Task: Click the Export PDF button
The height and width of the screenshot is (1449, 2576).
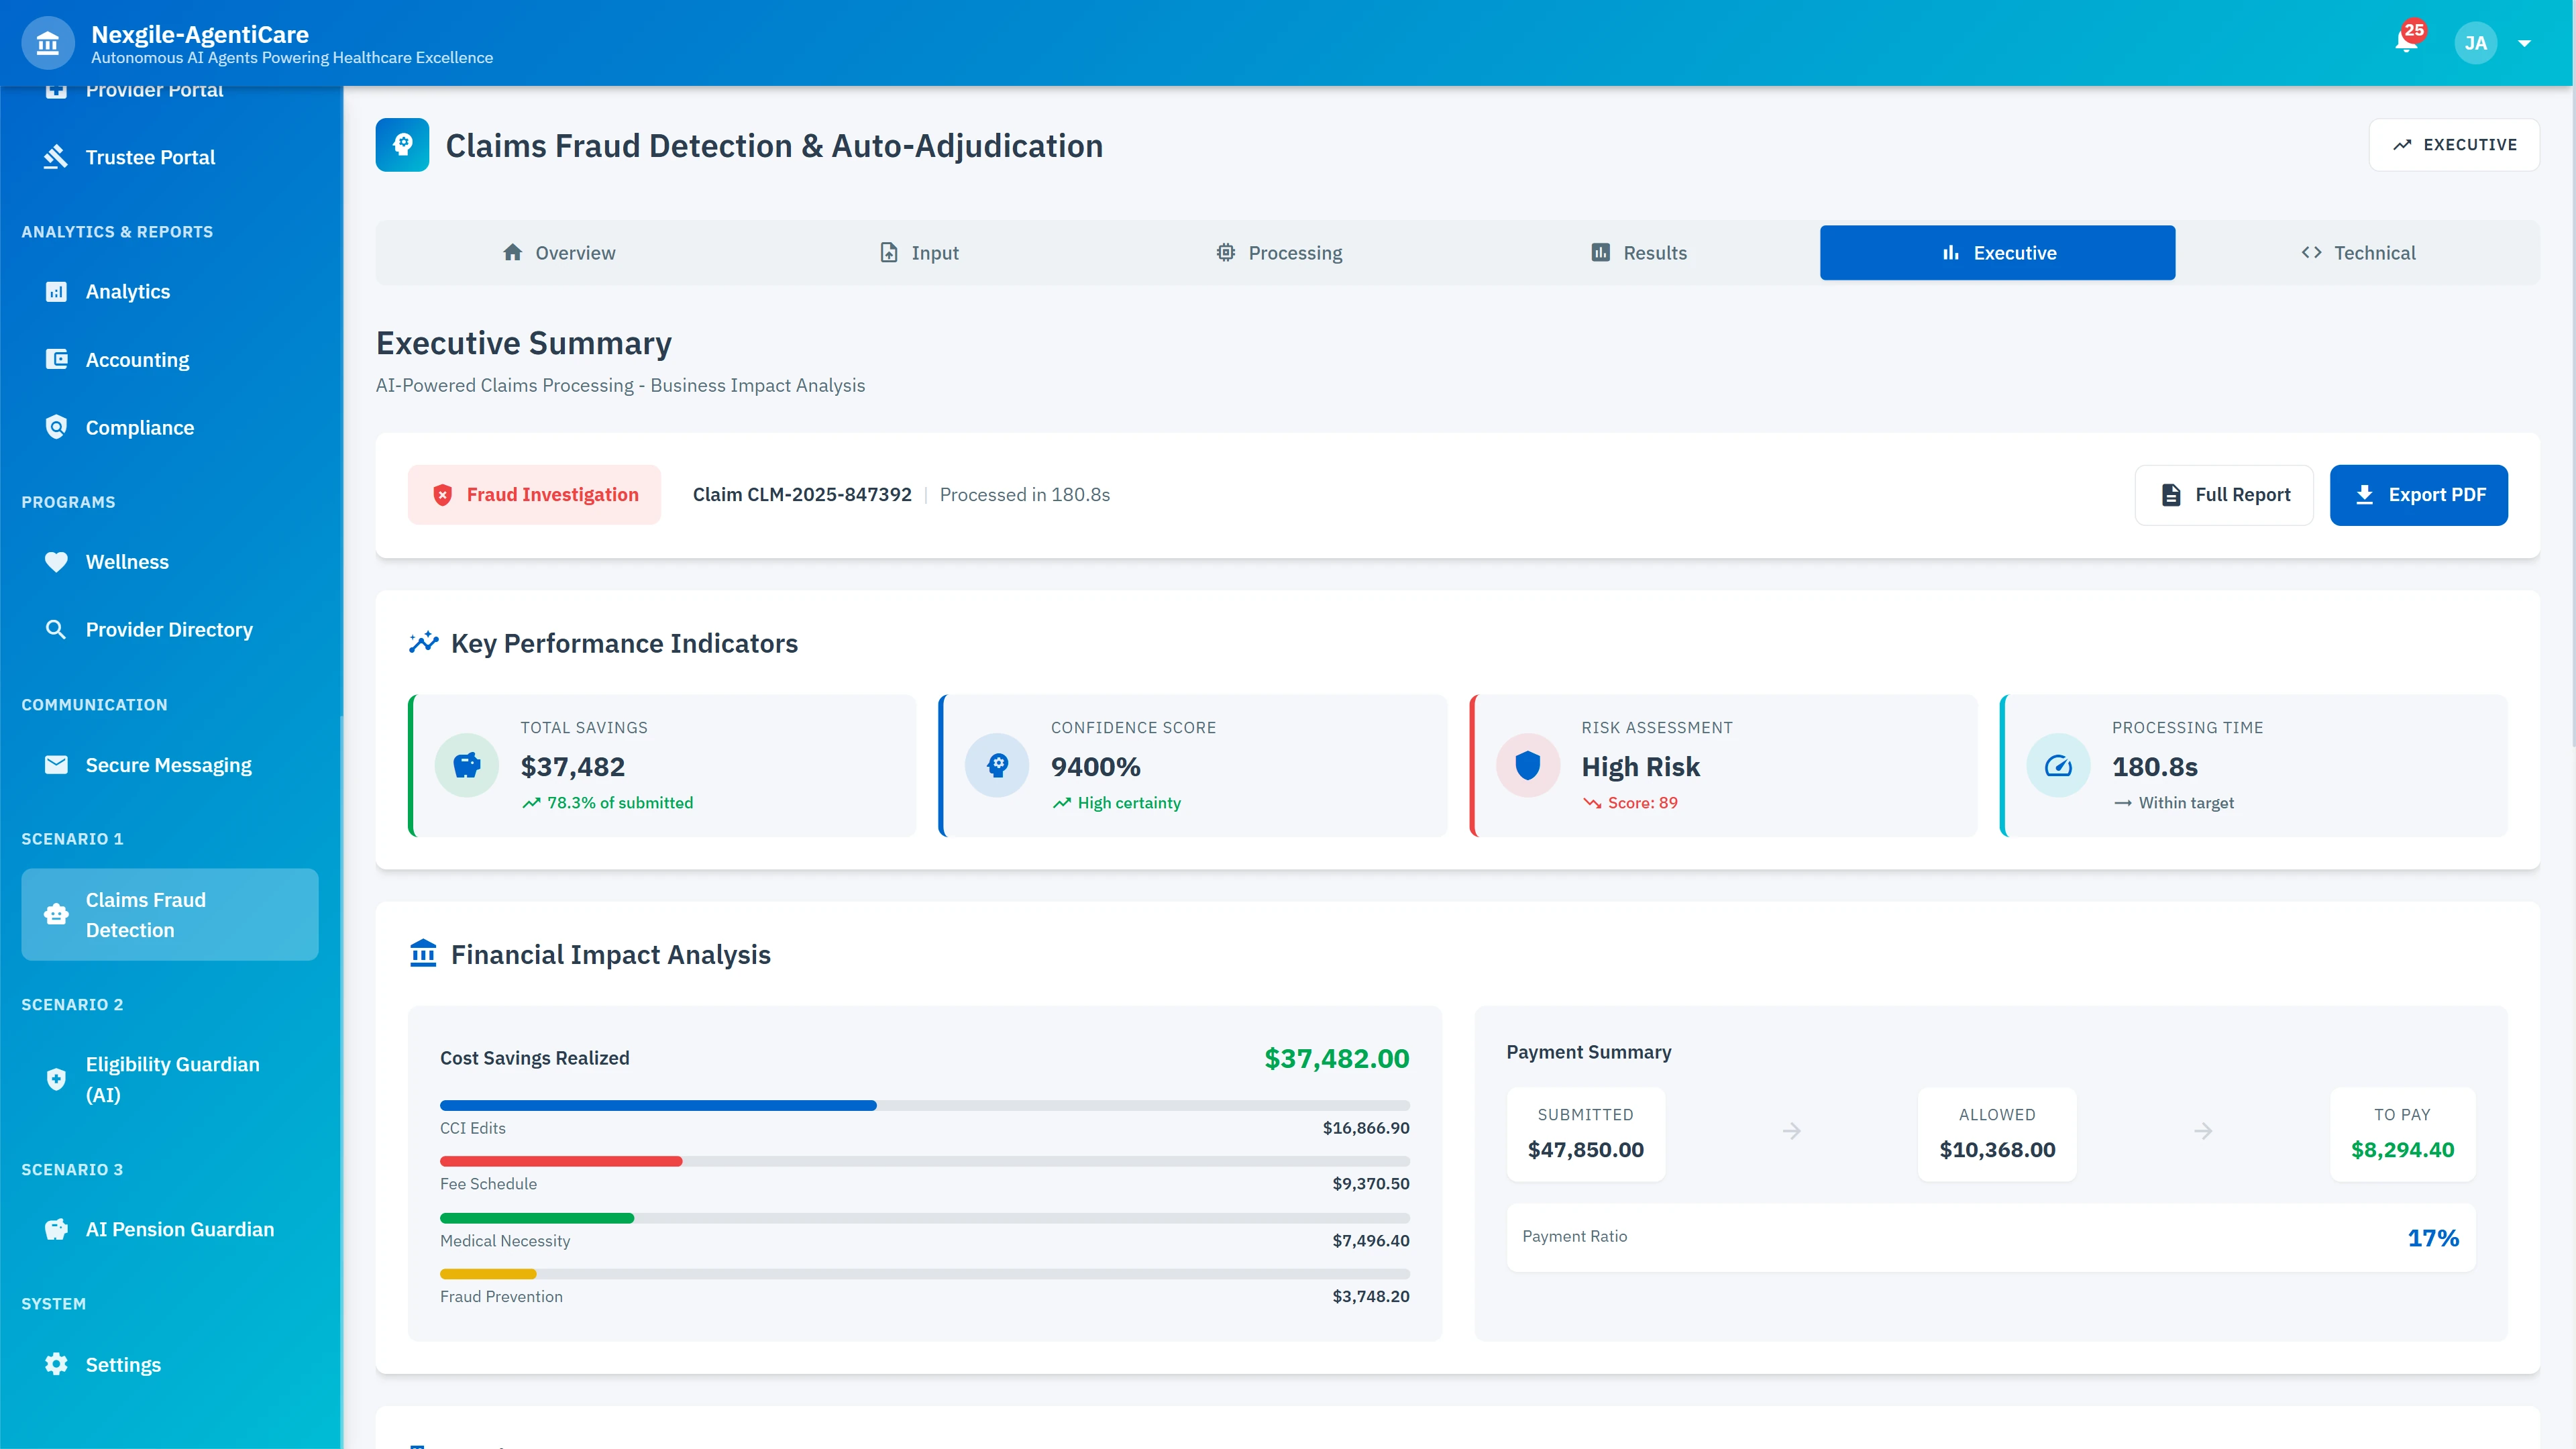Action: [2418, 494]
